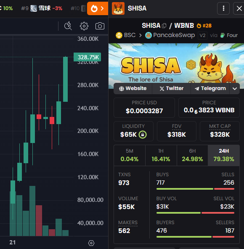This screenshot has height=249, width=244.
Task: Click trending token #10 entry
Action: click(x=79, y=8)
